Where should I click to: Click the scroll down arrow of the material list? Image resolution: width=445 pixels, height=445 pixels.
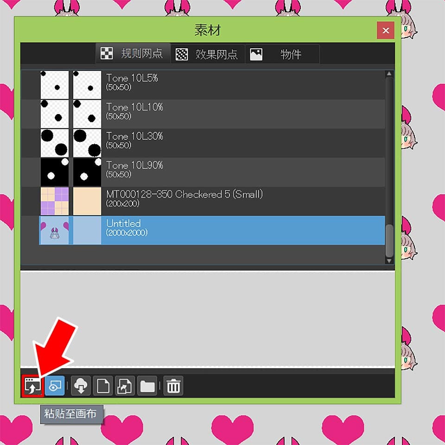point(389,261)
